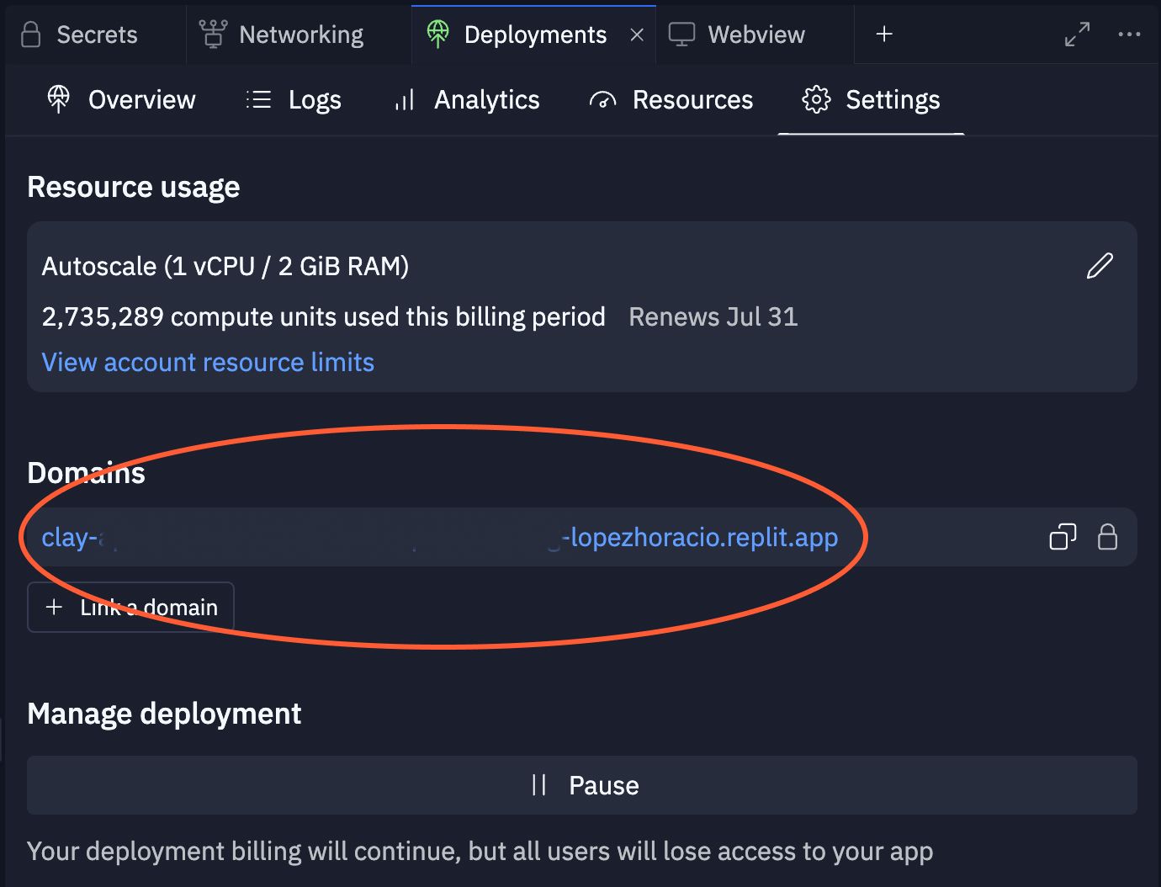Click the Analytics bar-chart icon
Viewport: 1161px width, 887px height.
(x=404, y=100)
